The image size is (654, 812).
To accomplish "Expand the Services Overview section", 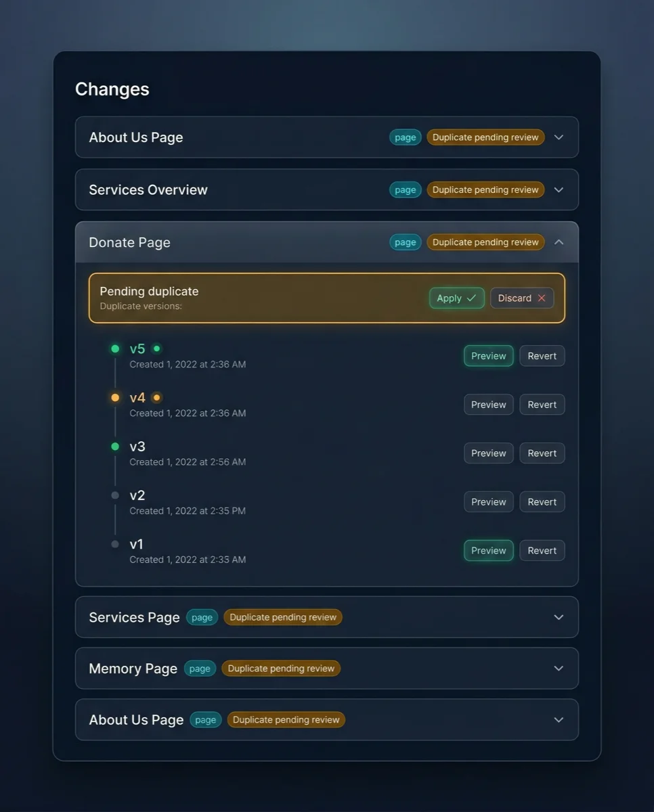I will point(559,189).
